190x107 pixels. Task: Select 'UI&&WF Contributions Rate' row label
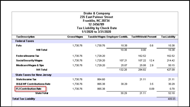(33, 84)
